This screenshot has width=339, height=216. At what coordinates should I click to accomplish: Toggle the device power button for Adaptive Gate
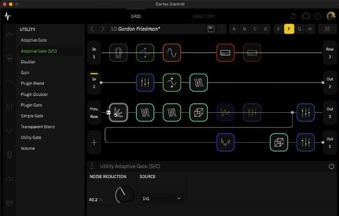(332, 166)
